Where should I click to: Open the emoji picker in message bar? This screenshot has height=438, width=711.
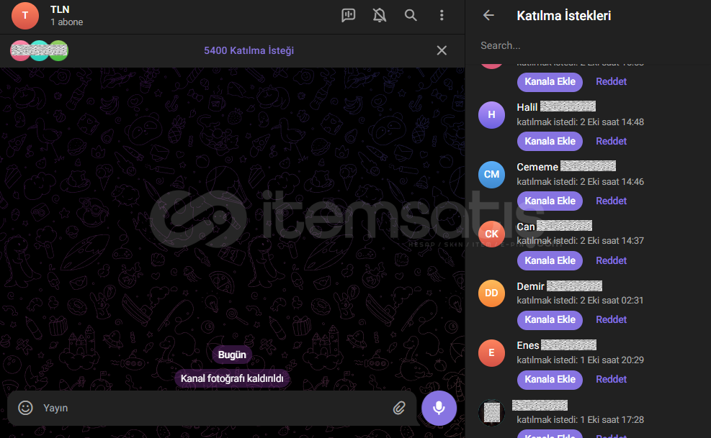click(x=26, y=408)
